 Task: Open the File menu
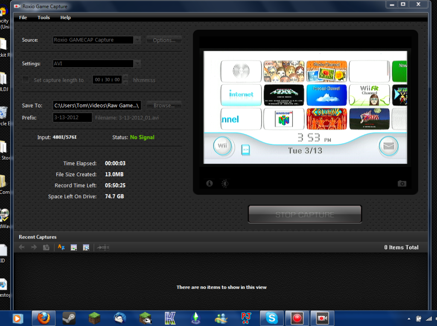(x=23, y=17)
